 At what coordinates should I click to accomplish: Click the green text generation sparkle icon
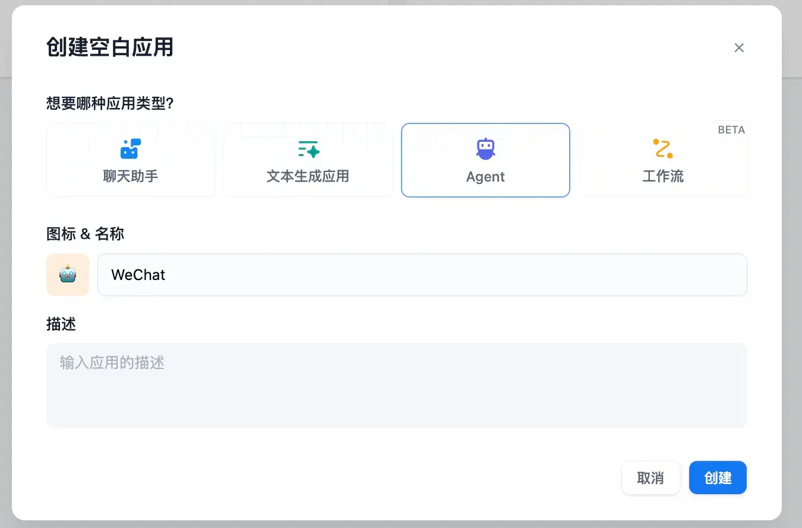(x=308, y=149)
